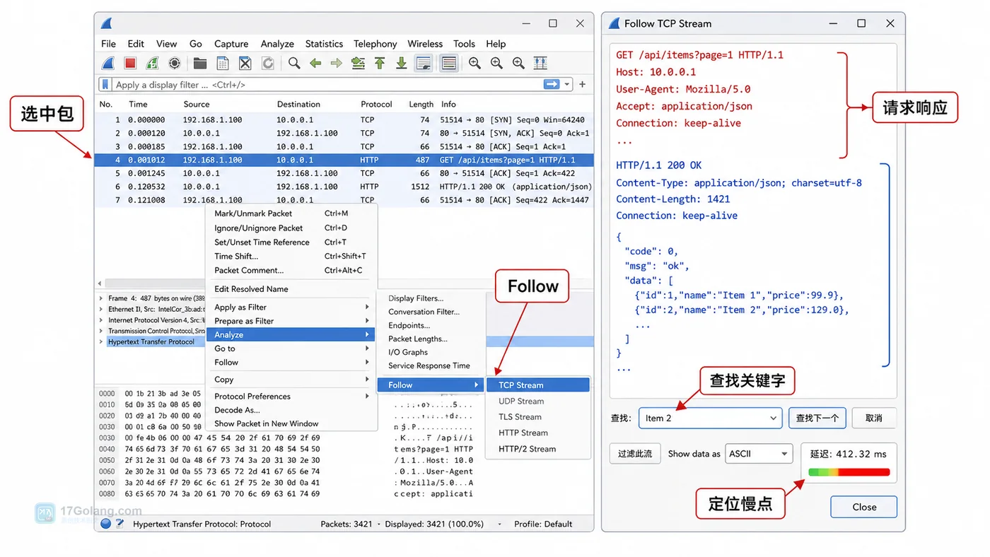990x557 pixels.
Task: Zoom in on packet text icon
Action: pos(474,64)
